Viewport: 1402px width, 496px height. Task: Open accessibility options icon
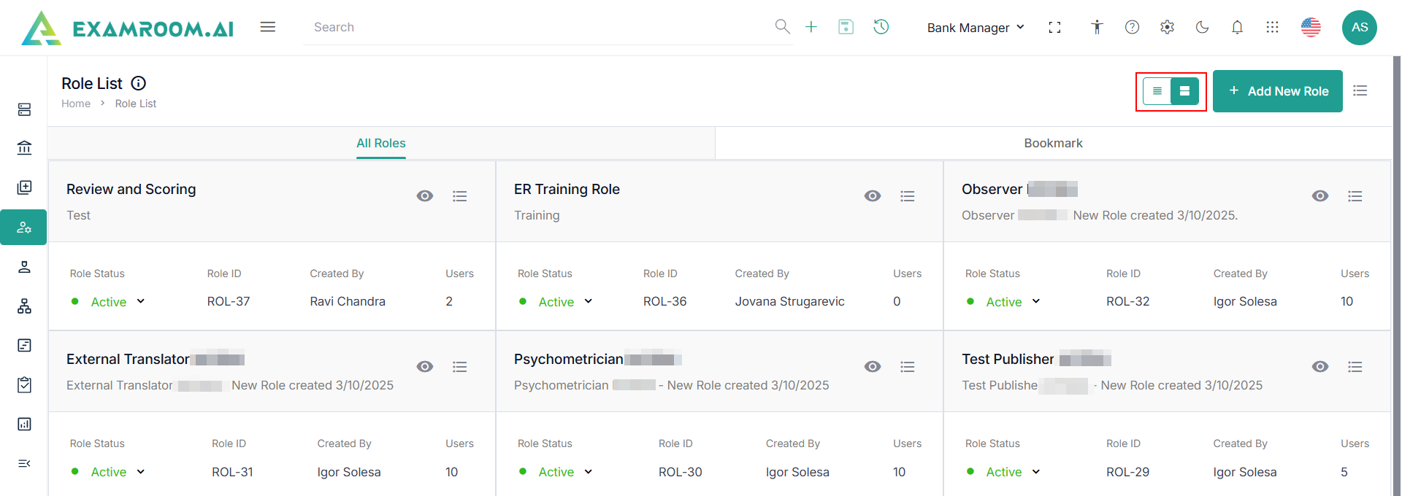(1097, 27)
